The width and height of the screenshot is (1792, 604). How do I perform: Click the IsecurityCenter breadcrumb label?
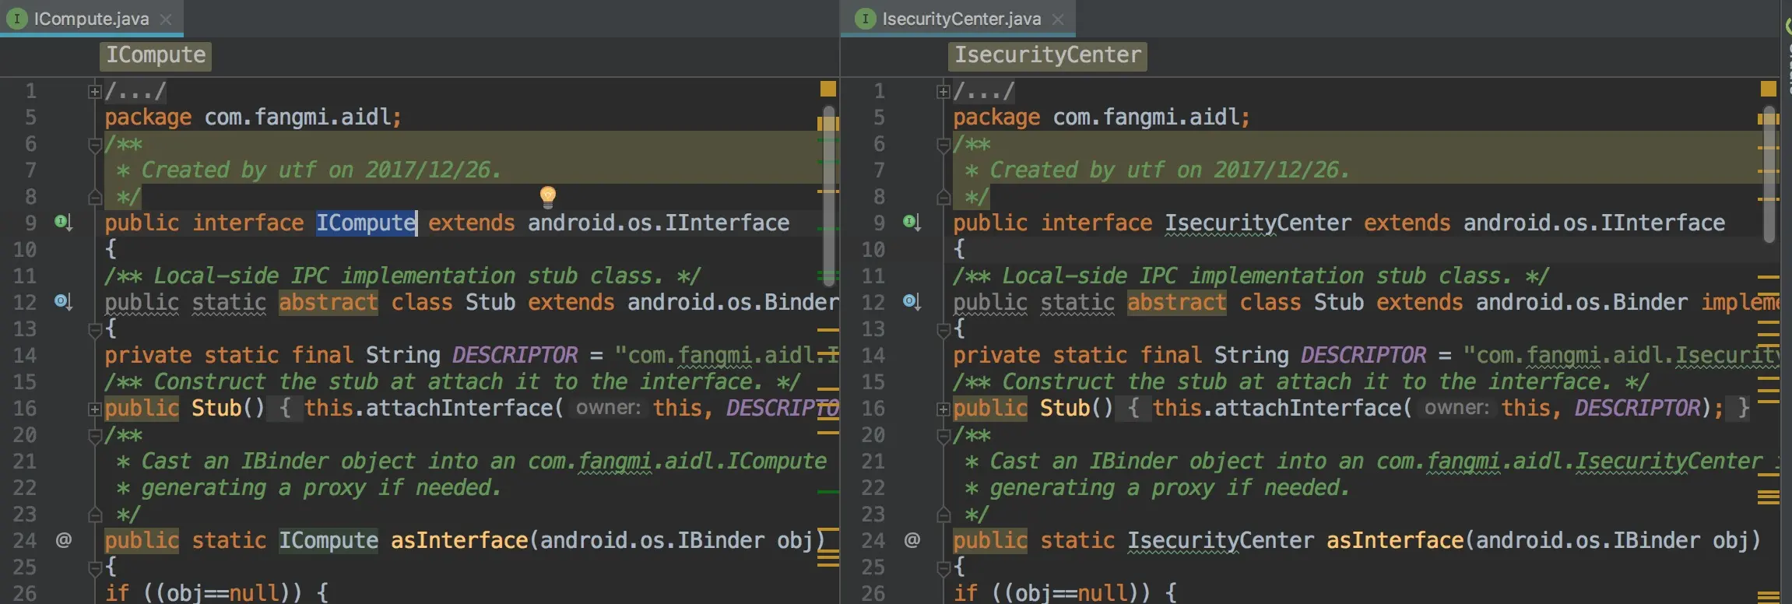click(x=1047, y=55)
